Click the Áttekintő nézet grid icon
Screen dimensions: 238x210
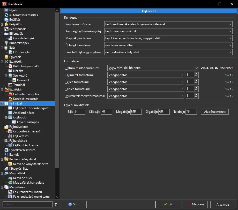point(10,113)
